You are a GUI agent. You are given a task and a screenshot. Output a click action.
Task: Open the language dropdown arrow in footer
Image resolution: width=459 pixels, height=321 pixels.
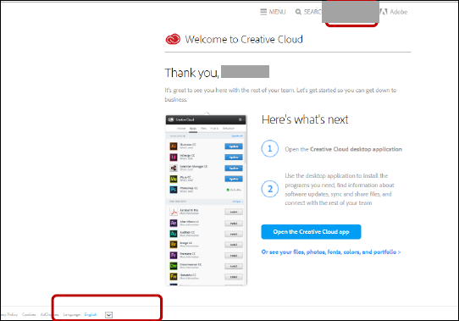coord(108,315)
